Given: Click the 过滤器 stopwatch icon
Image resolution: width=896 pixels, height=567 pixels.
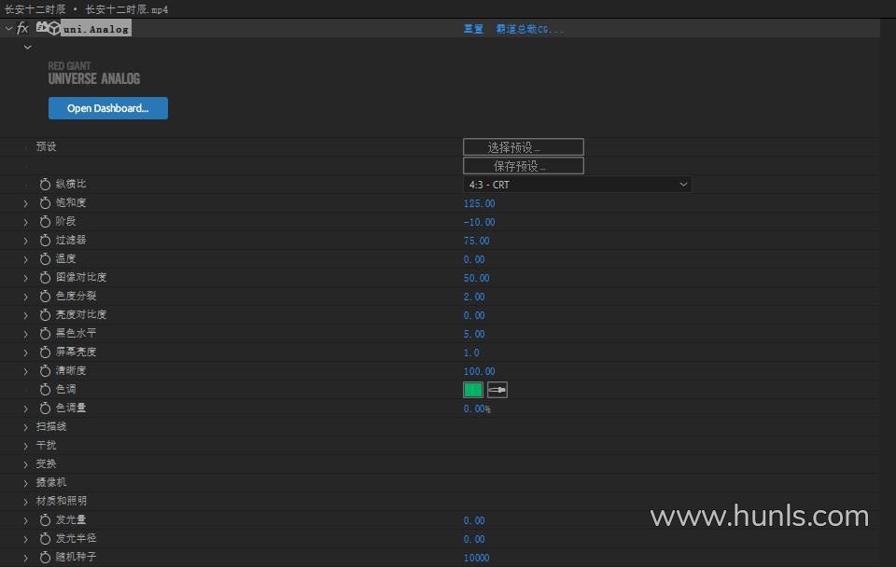Looking at the screenshot, I should pos(45,240).
